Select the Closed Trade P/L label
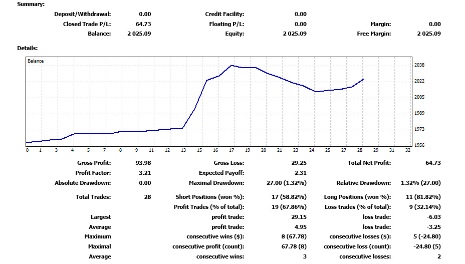The width and height of the screenshot is (465, 264). (87, 24)
